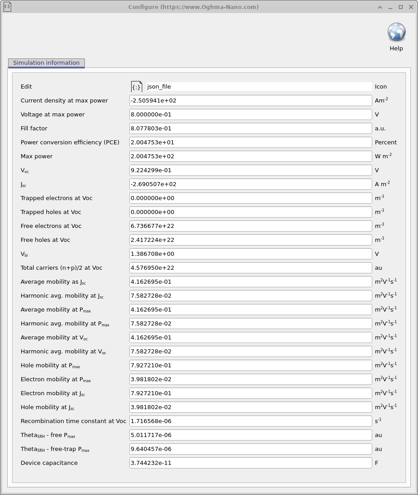
Task: Click the Electron mobility at Pmax field
Action: [x=251, y=379]
